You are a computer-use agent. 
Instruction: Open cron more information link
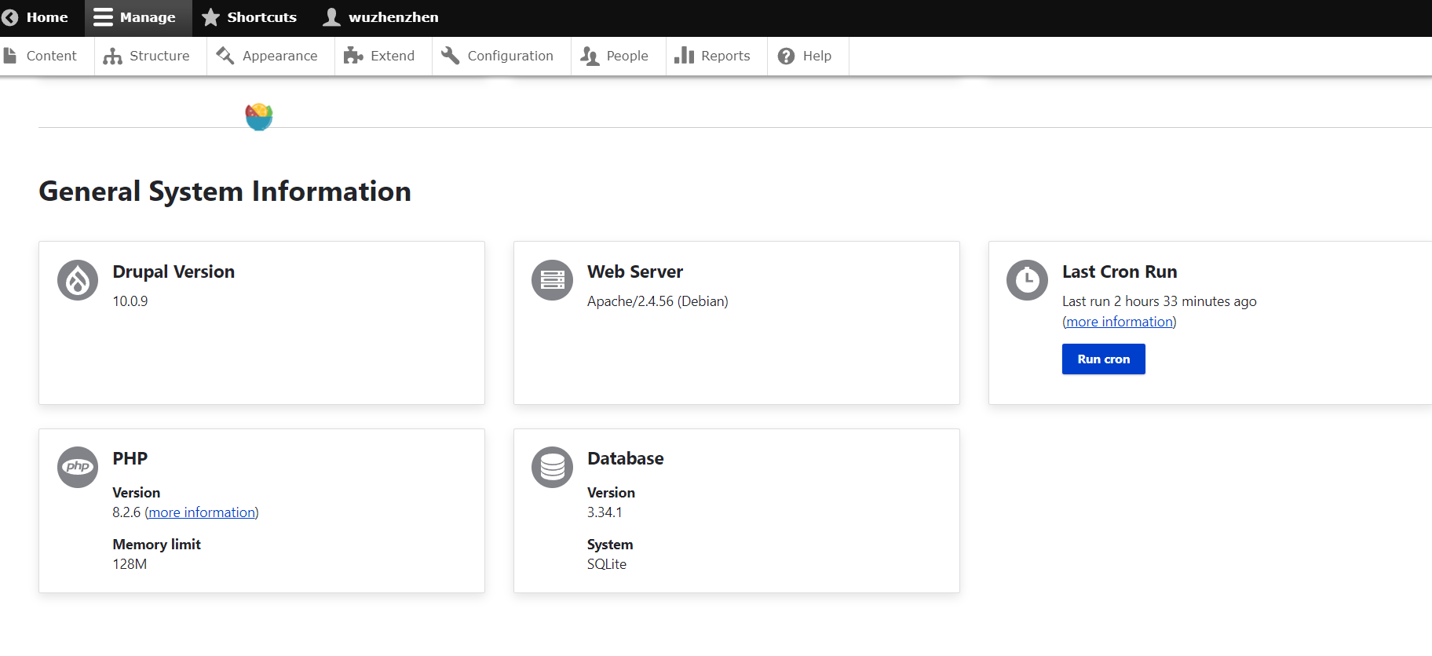click(x=1120, y=322)
